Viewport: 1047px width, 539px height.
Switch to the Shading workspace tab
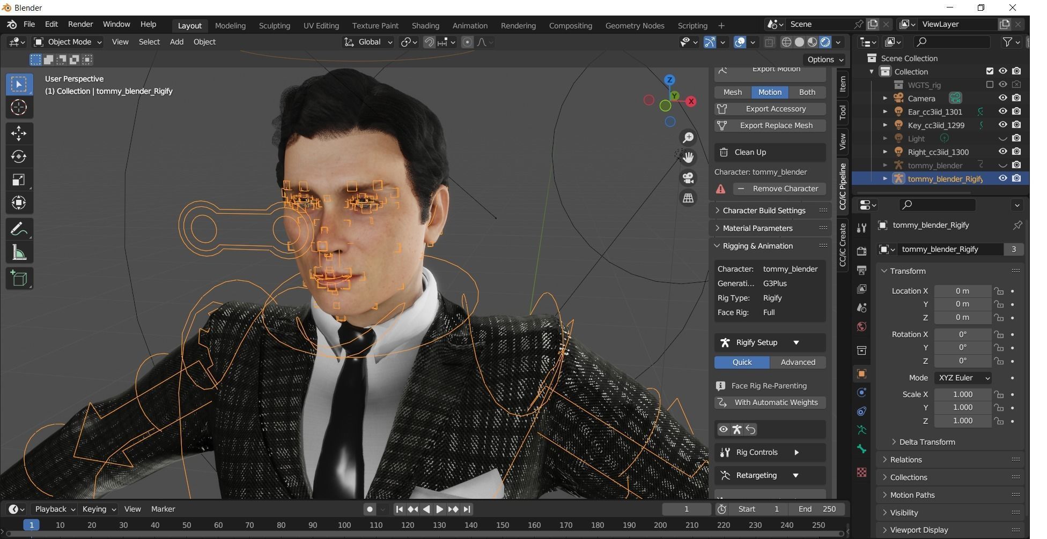click(x=425, y=26)
